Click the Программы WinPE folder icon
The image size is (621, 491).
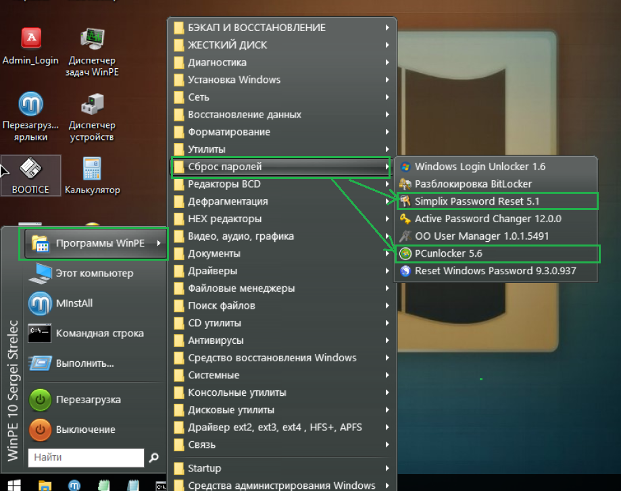[x=41, y=244]
